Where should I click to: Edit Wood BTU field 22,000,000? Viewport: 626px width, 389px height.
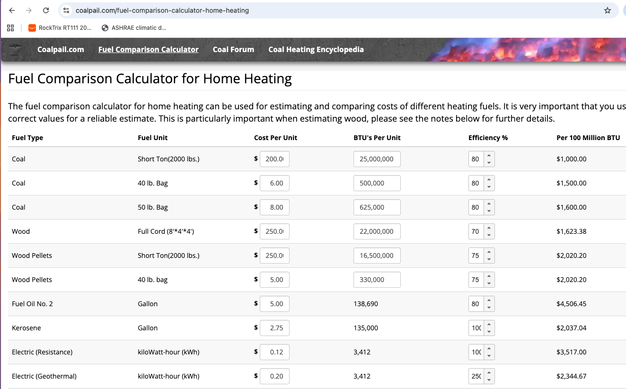[377, 231]
